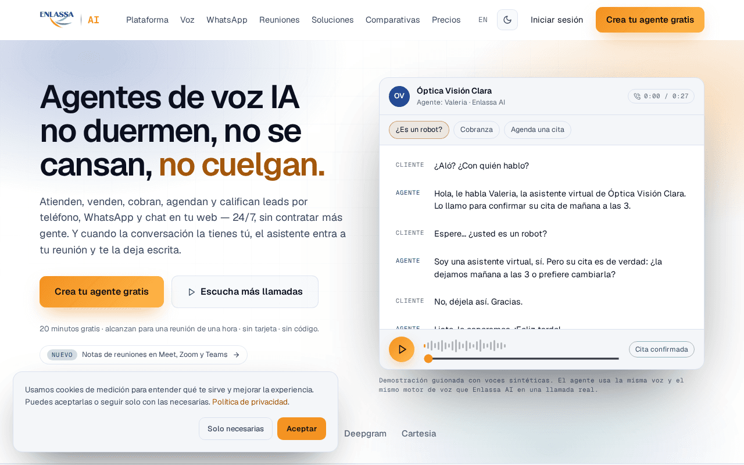Viewport: 744px width, 465px height.
Task: Click the Cartesia label
Action: [419, 434]
